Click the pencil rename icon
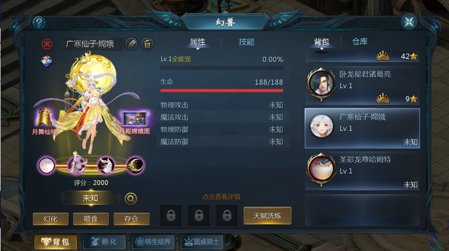This screenshot has height=251, width=449. coord(132,44)
